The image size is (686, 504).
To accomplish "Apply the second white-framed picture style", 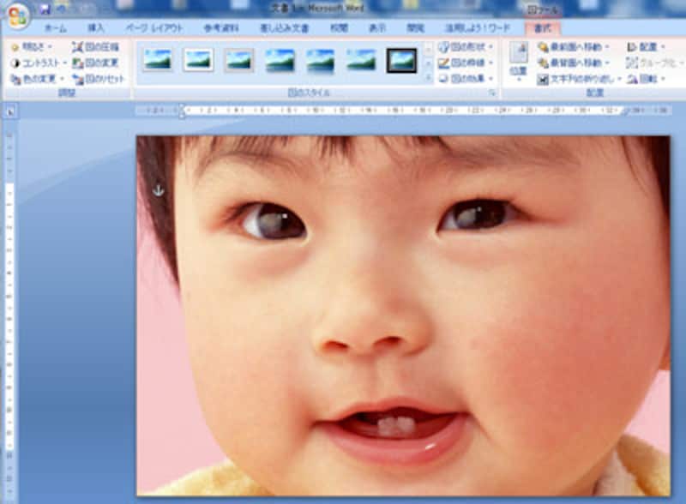I will pyautogui.click(x=198, y=60).
